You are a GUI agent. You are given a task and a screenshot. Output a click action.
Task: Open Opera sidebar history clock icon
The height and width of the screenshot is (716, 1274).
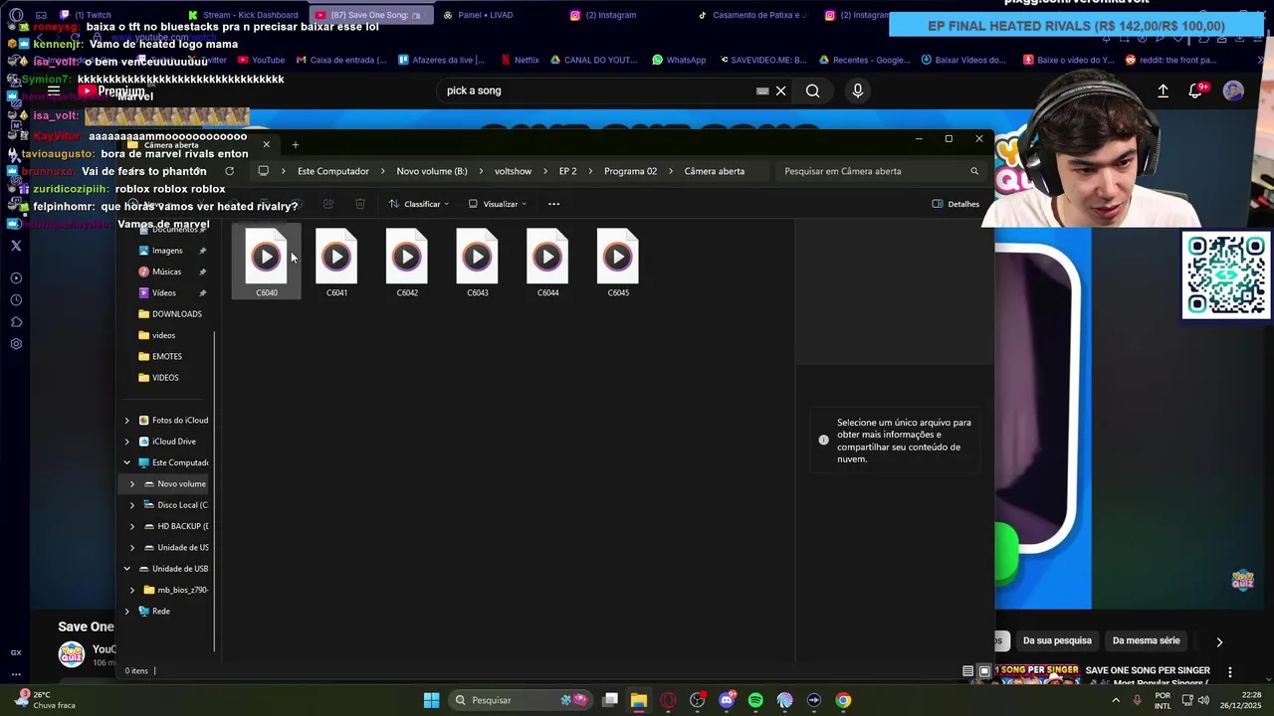point(16,300)
